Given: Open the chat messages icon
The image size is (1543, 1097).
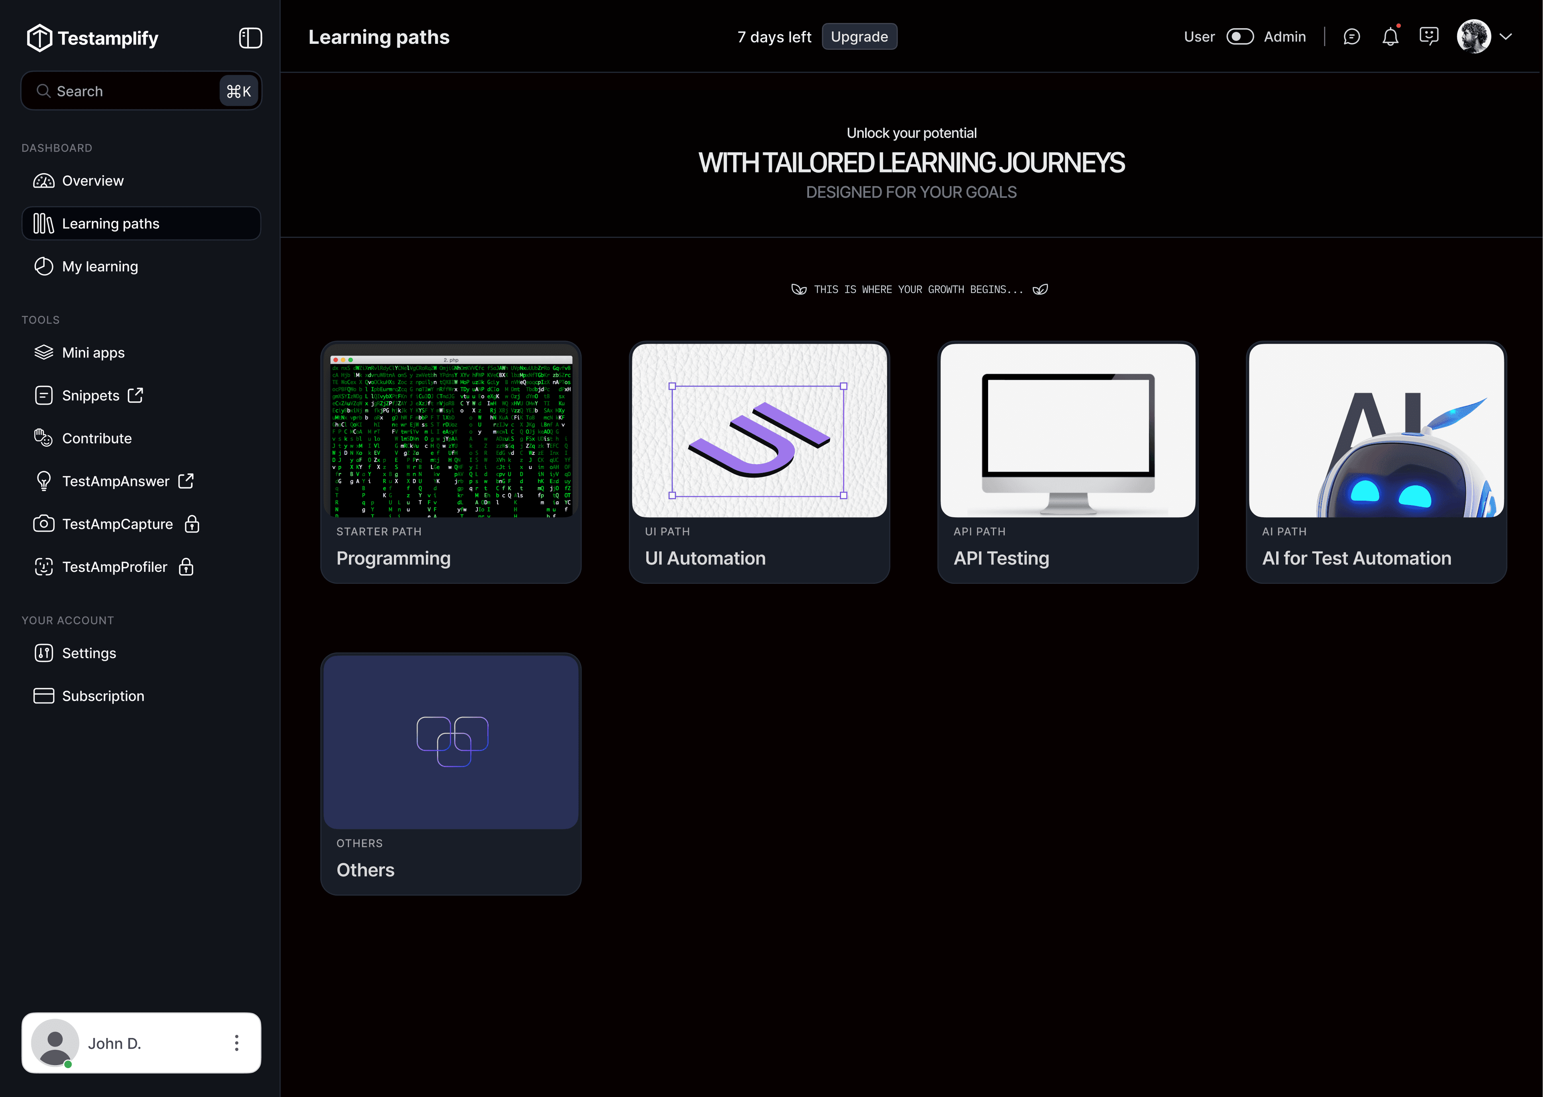Looking at the screenshot, I should click(1351, 37).
